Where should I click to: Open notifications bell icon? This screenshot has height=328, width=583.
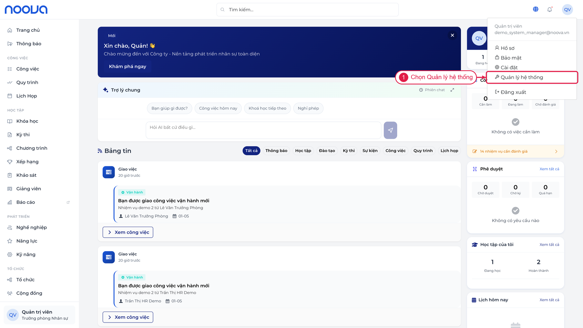tap(550, 9)
